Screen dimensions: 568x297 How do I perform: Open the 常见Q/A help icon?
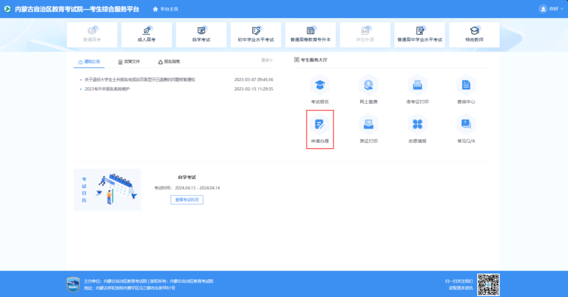click(466, 125)
